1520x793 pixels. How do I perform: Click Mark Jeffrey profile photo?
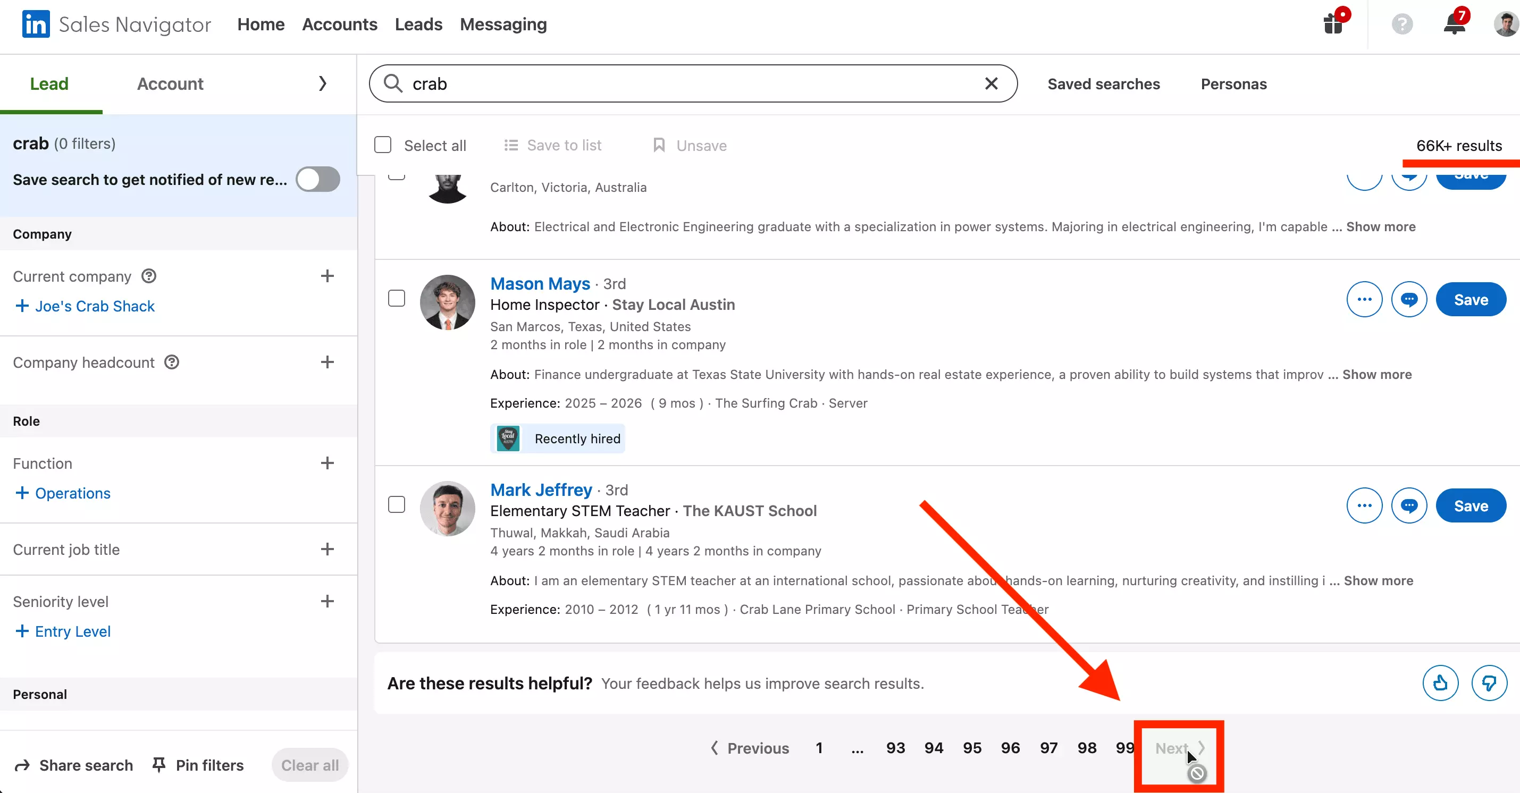[447, 509]
